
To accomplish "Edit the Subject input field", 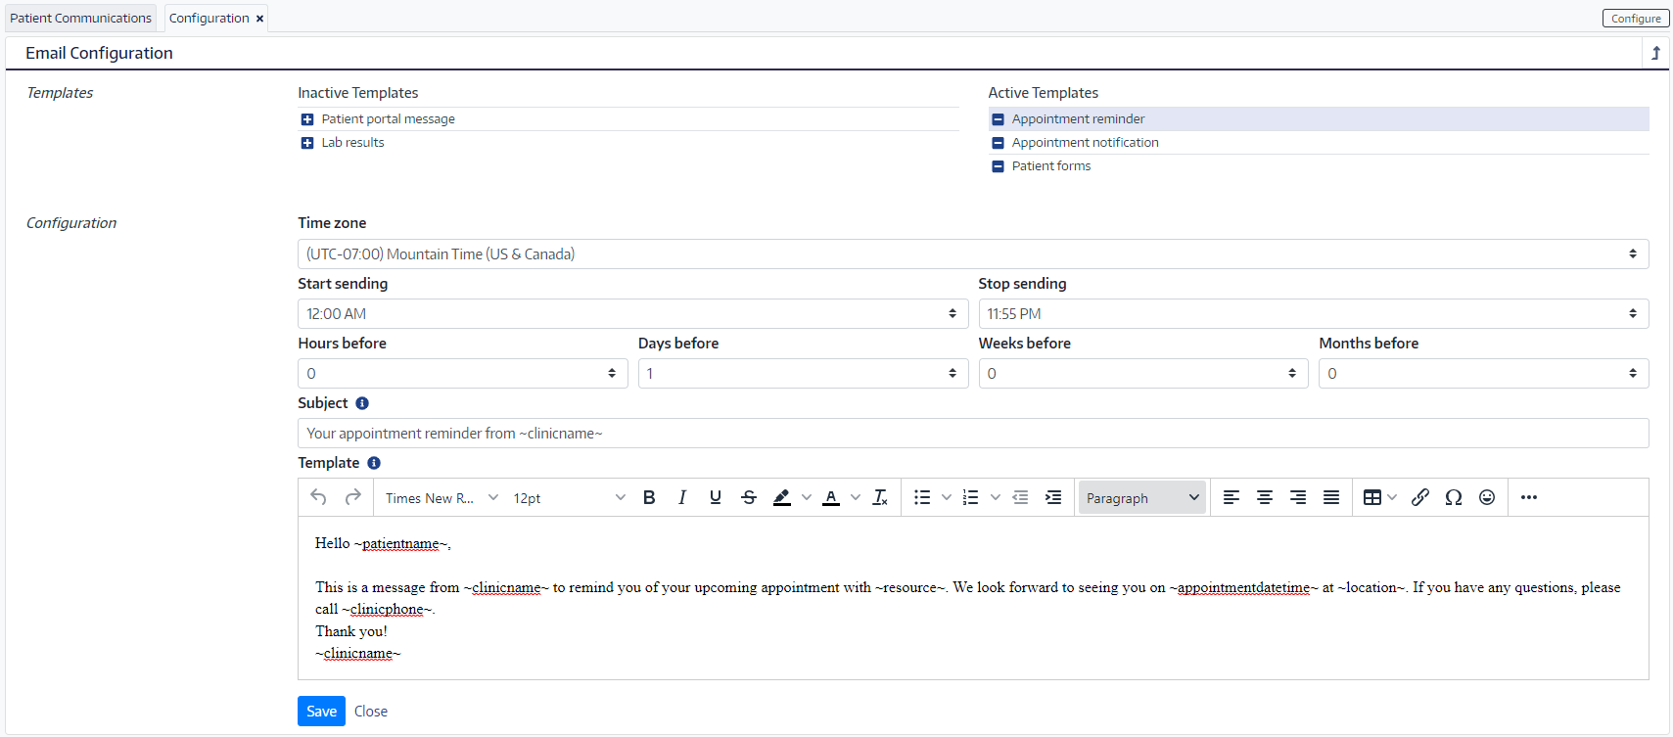I will tap(973, 433).
